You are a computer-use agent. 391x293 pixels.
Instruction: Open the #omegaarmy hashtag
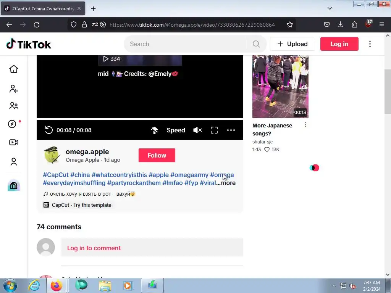(x=189, y=175)
